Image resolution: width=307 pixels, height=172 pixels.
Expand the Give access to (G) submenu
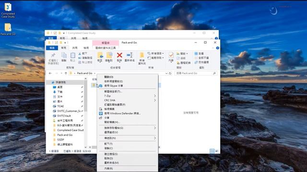pos(128,128)
